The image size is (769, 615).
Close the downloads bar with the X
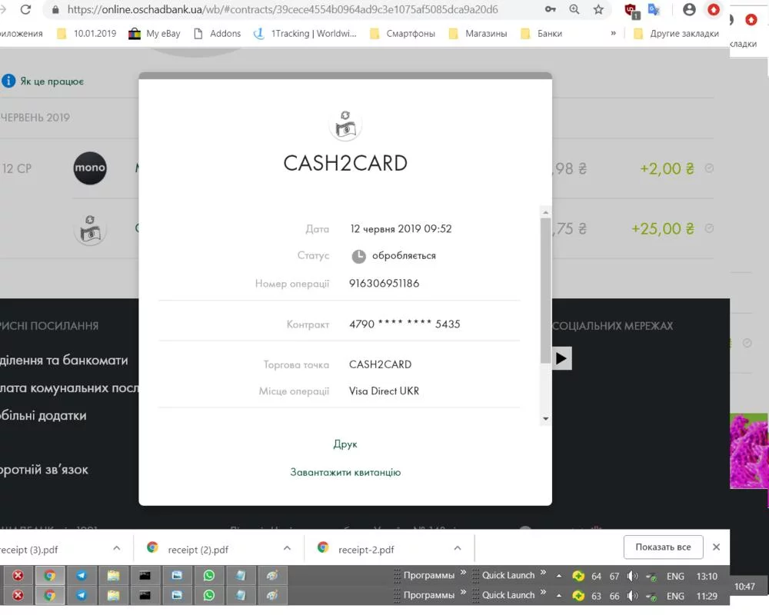[716, 547]
